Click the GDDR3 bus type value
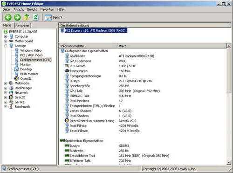 (x=124, y=146)
